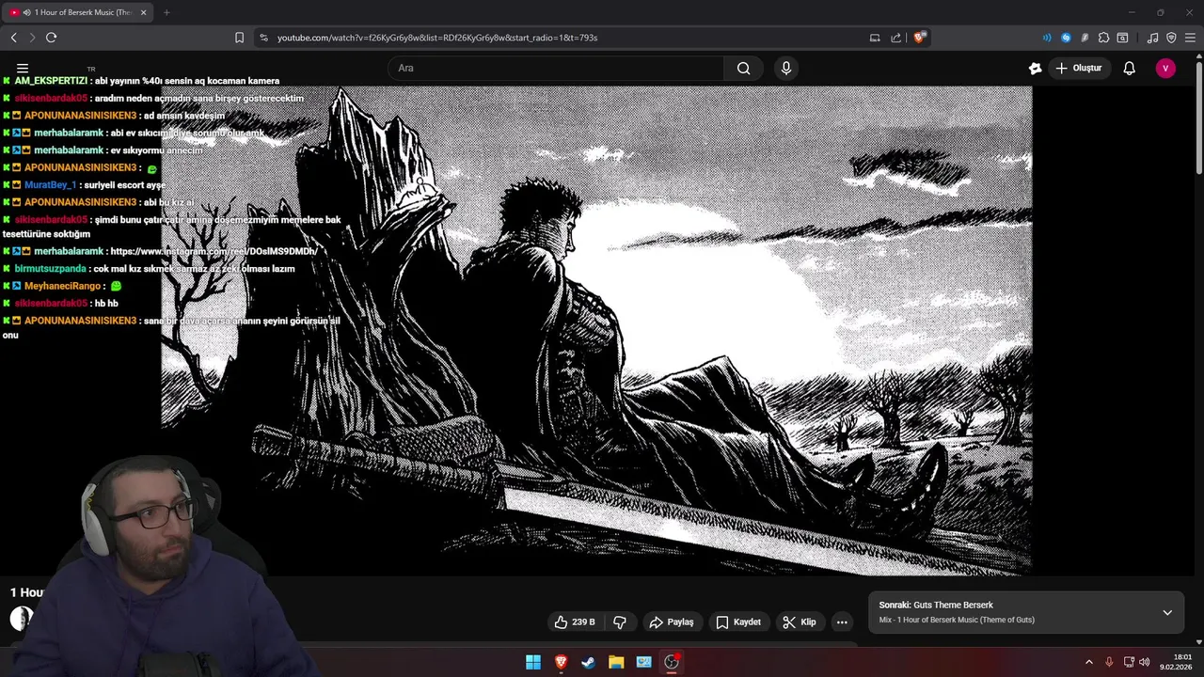Open File Explorer from the taskbar
This screenshot has width=1204, height=677.
[x=616, y=662]
